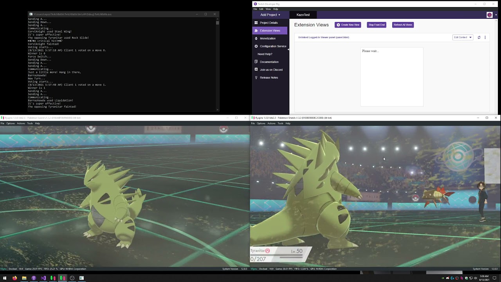Click the console window vertical scrollbar
501x282 pixels.
(x=218, y=65)
